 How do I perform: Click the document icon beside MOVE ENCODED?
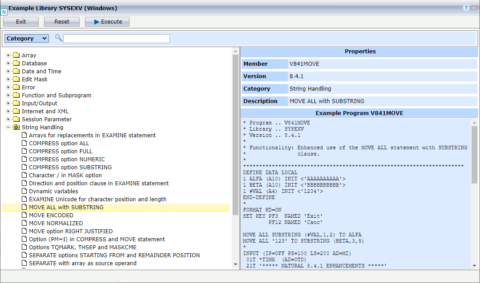click(24, 215)
